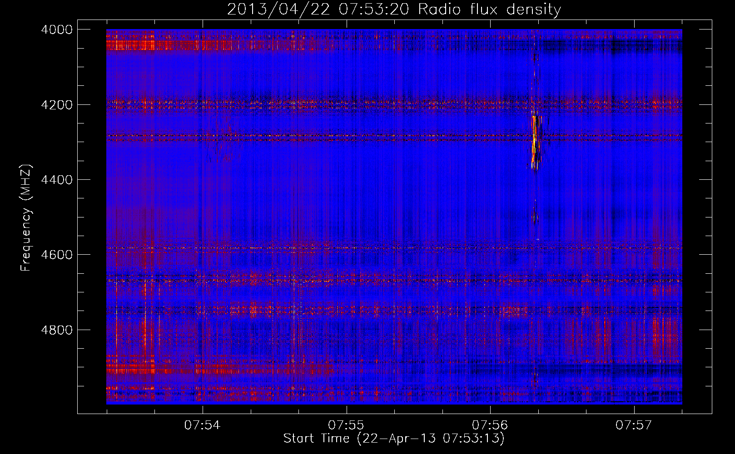The image size is (735, 454).
Task: Select the 4200 frequency axis label
Action: (x=57, y=105)
